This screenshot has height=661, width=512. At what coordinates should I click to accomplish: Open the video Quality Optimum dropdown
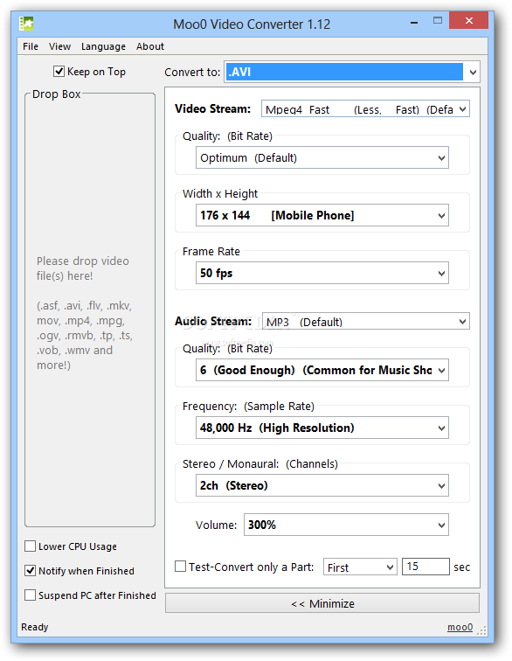(x=322, y=157)
